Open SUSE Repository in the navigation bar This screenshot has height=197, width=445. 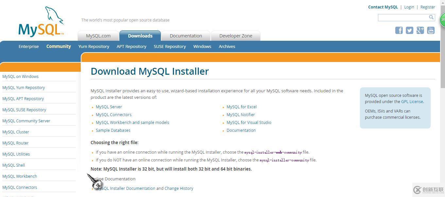click(170, 46)
